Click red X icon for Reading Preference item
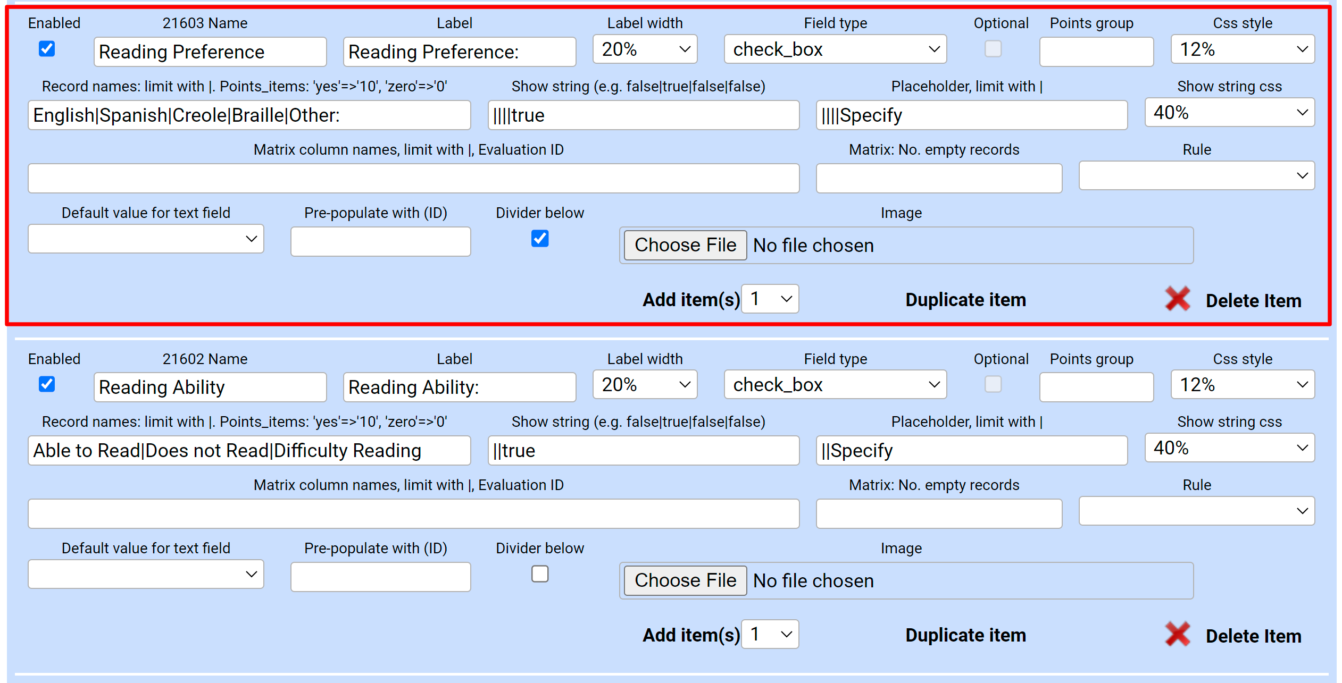1342x683 pixels. 1177,299
